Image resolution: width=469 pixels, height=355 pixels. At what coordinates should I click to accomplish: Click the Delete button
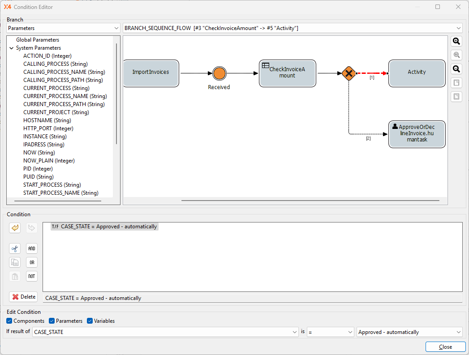click(x=23, y=297)
